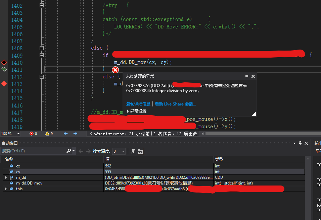The width and height of the screenshot is (321, 220).
Task: Pin the Autos window using its pin icon
Action: (301, 143)
